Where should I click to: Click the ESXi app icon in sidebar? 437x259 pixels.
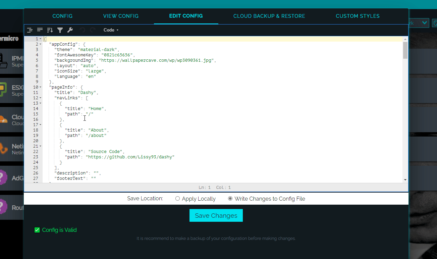click(x=3, y=90)
